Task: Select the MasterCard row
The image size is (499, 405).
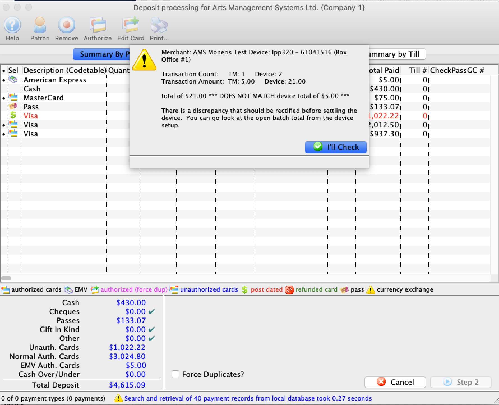Action: [43, 98]
